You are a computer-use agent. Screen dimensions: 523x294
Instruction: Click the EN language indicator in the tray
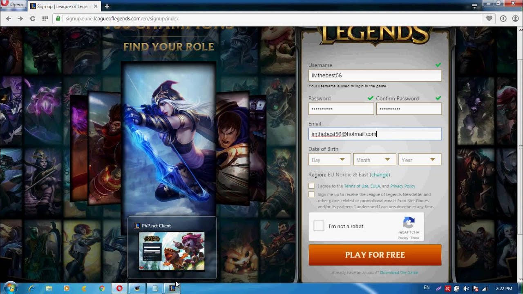click(427, 288)
